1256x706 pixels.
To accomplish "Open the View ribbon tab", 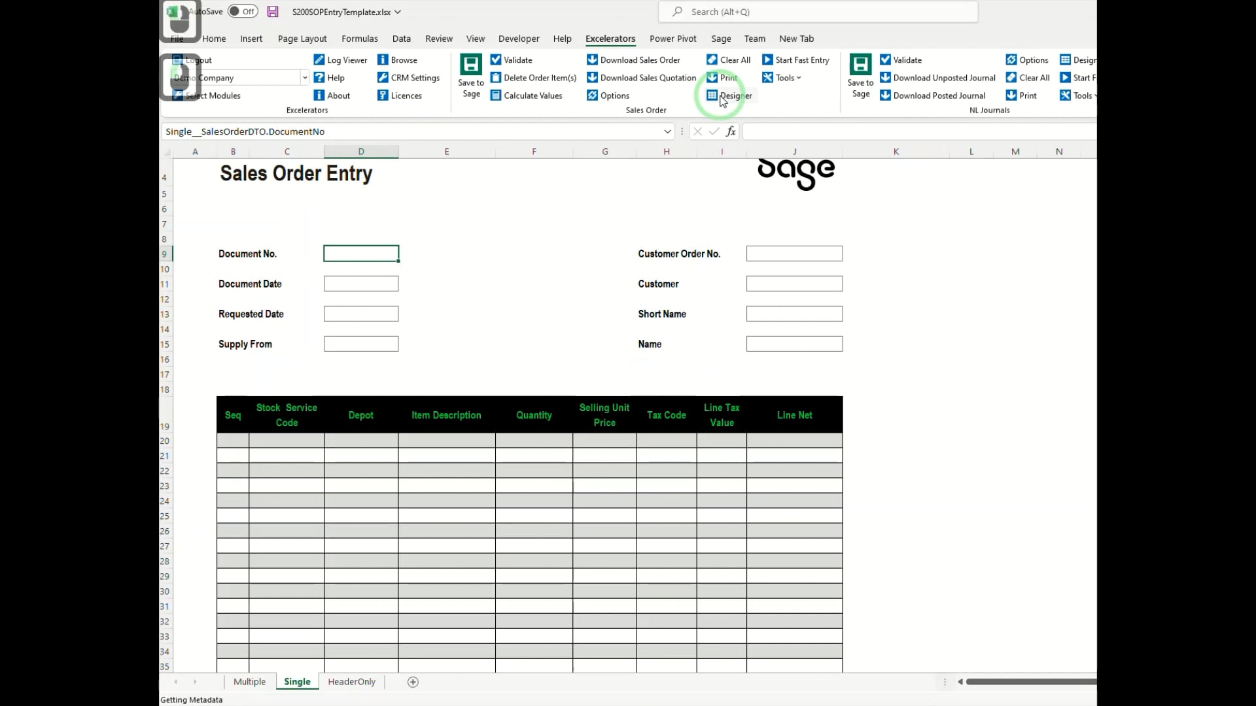I will [x=476, y=39].
